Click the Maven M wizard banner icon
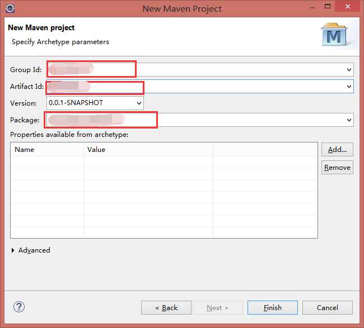Image resolution: width=364 pixels, height=328 pixels. (x=334, y=35)
